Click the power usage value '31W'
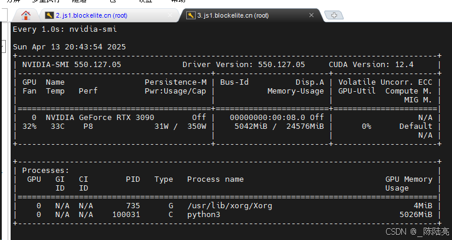452x240 pixels. pyautogui.click(x=161, y=126)
